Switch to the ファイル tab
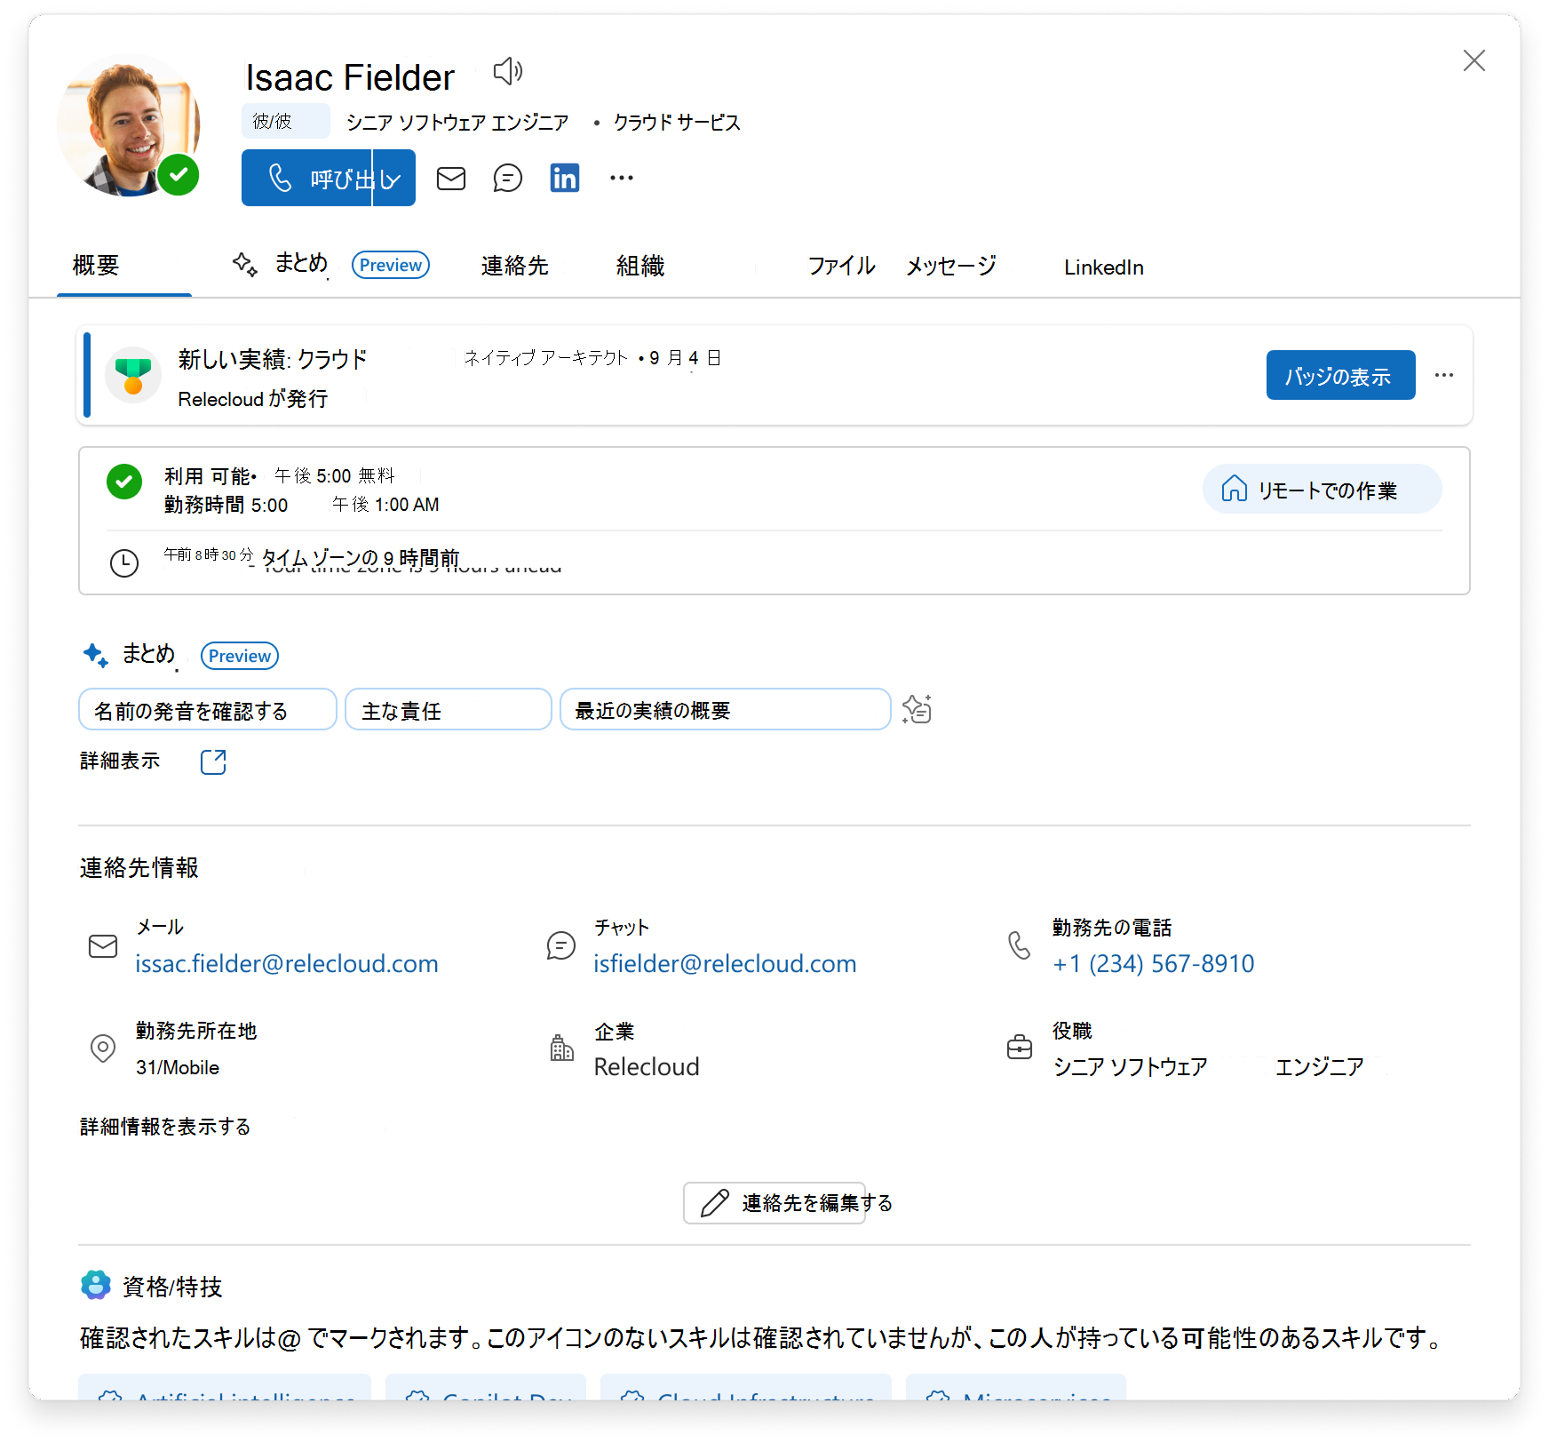 click(841, 266)
